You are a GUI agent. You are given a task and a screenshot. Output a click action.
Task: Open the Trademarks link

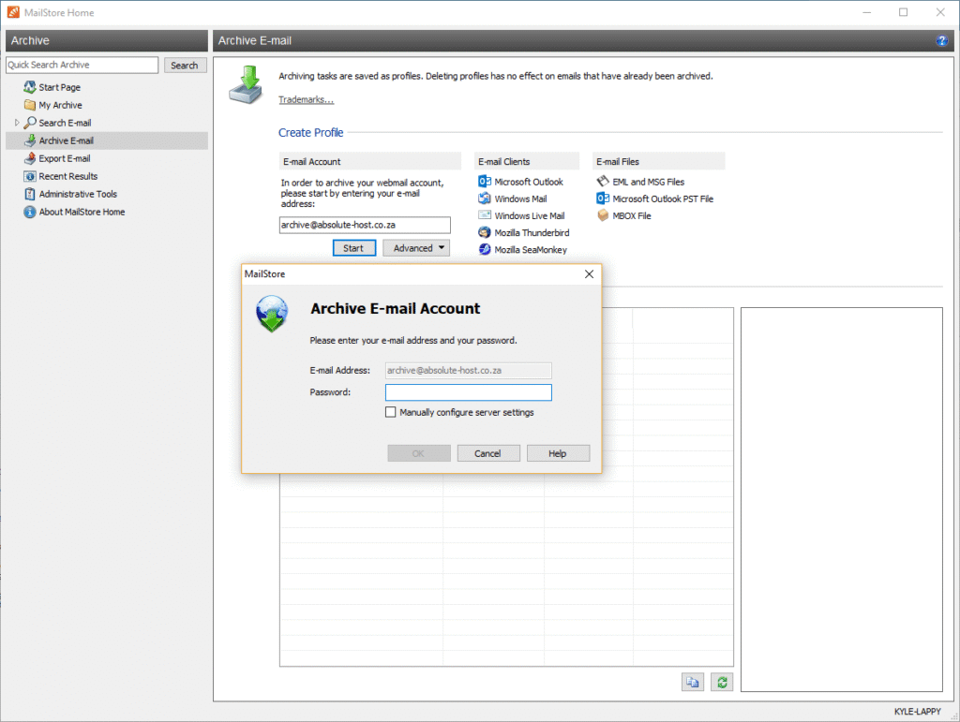(307, 99)
